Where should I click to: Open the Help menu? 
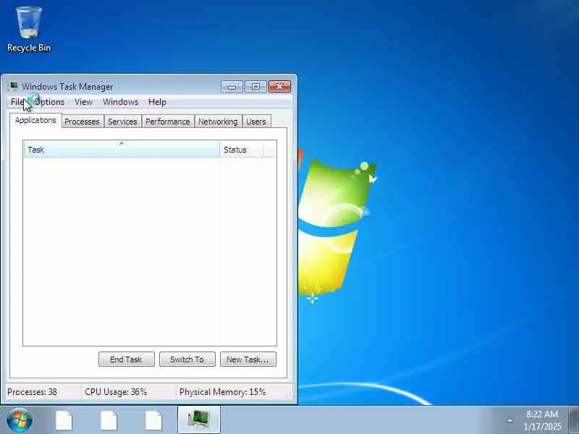pos(157,102)
